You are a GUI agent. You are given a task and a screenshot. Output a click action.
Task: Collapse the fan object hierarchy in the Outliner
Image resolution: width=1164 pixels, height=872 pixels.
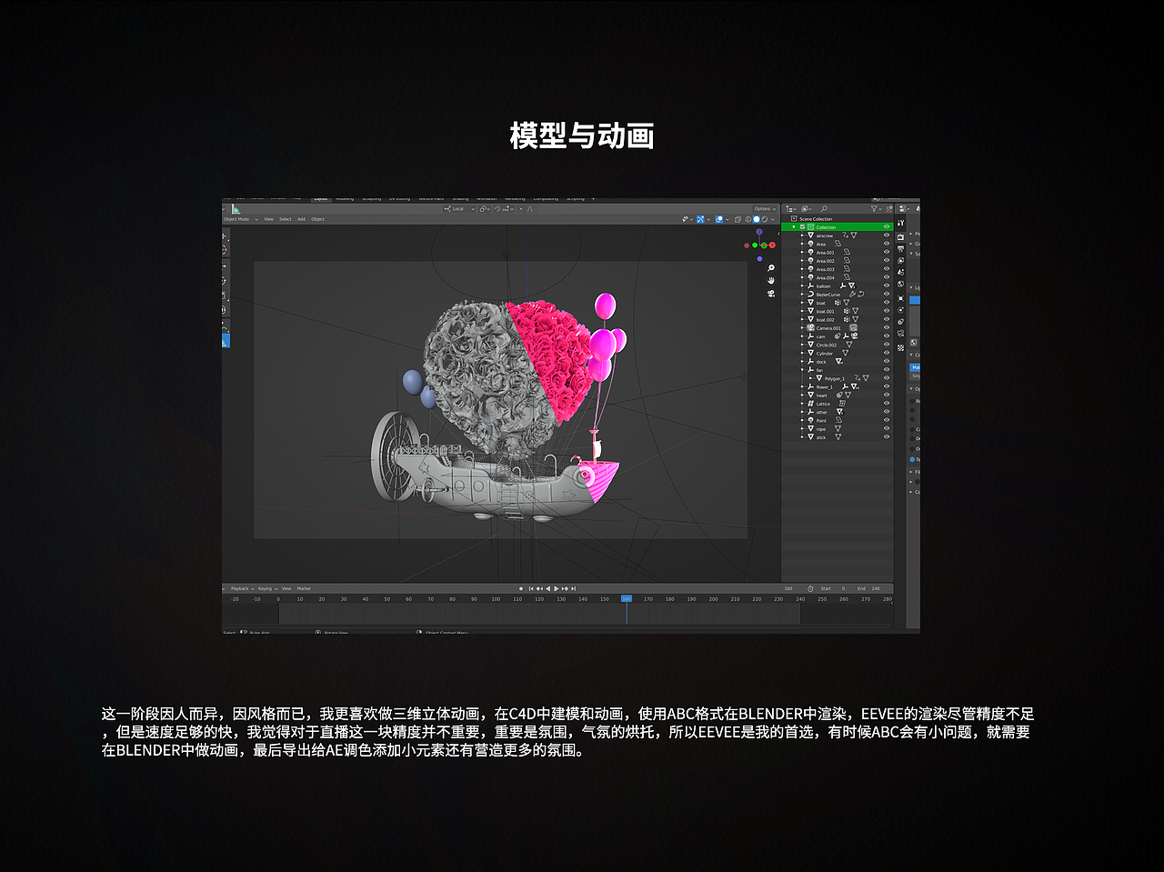coord(801,370)
